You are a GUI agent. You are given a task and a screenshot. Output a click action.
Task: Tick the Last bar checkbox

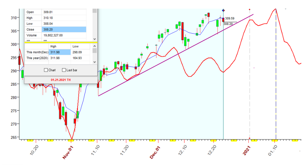coord(64,70)
